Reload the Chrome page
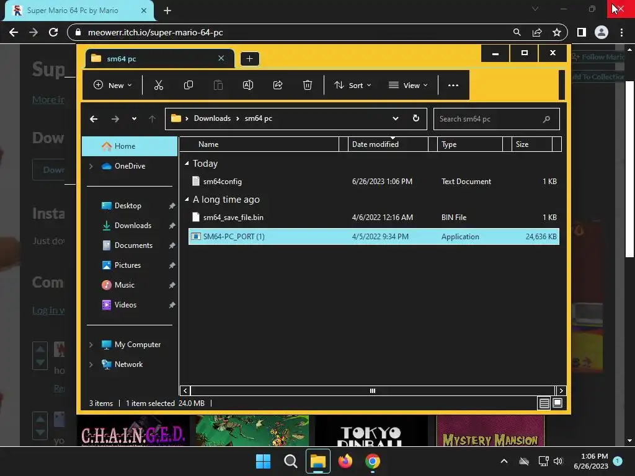 [x=53, y=32]
